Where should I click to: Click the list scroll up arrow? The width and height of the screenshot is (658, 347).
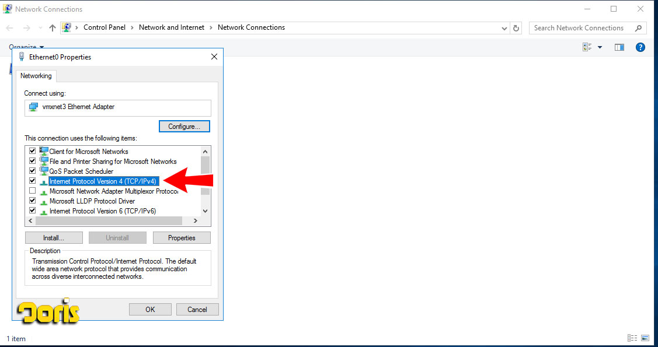click(x=205, y=151)
